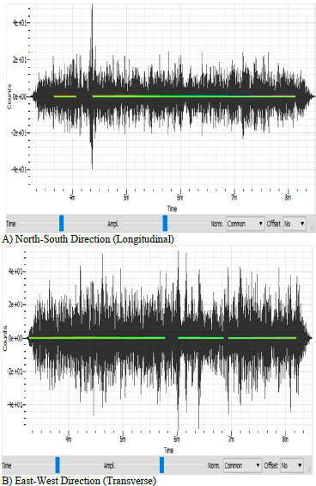This screenshot has width=316, height=486.
Task: Click the Time axis title in panel B
Action: point(168,451)
